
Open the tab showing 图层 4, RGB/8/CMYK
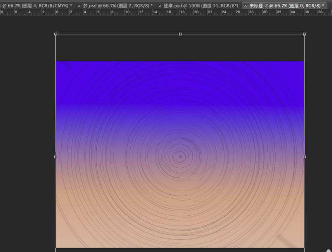point(36,6)
